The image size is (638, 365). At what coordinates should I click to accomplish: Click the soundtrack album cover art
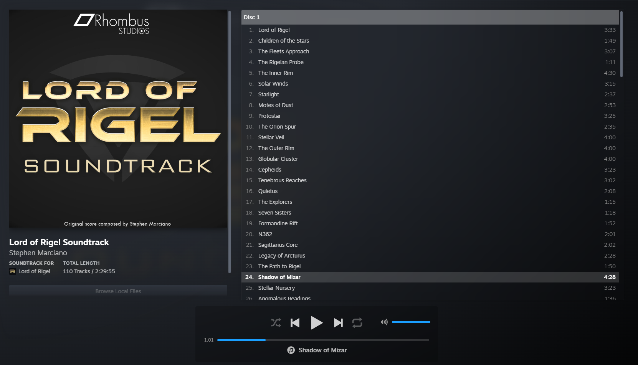tap(118, 119)
